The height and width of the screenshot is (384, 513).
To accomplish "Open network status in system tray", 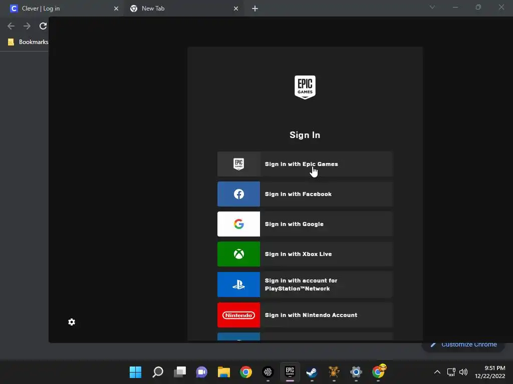I will click(x=451, y=372).
